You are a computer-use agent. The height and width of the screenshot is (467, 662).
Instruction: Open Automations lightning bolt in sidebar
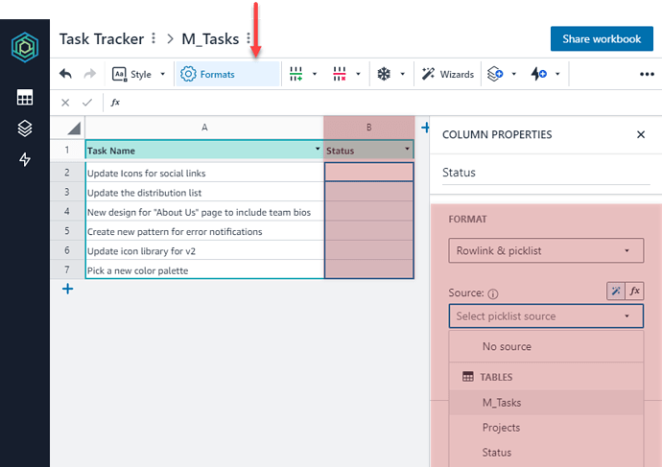(25, 160)
